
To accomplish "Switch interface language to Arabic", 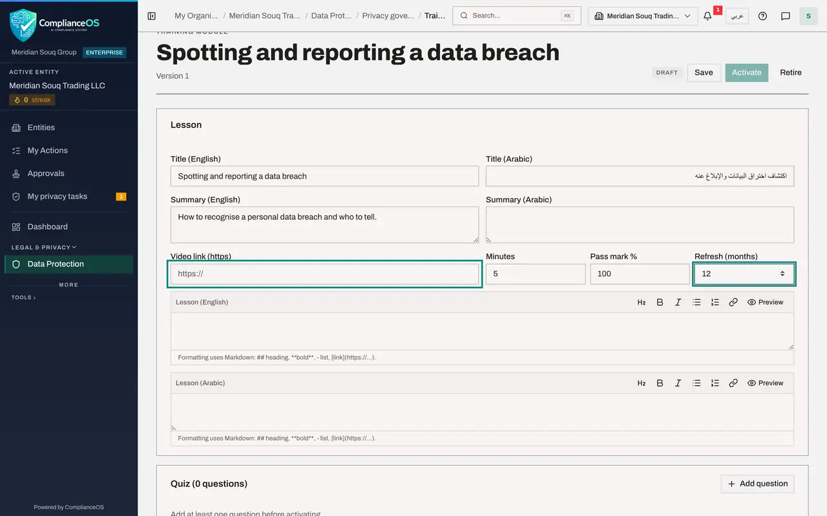I will pyautogui.click(x=737, y=16).
